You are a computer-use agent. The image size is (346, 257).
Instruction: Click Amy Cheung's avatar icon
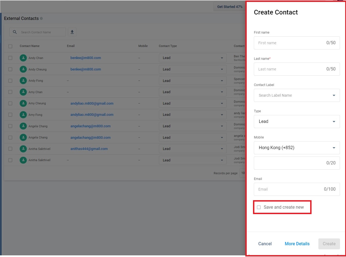[23, 104]
